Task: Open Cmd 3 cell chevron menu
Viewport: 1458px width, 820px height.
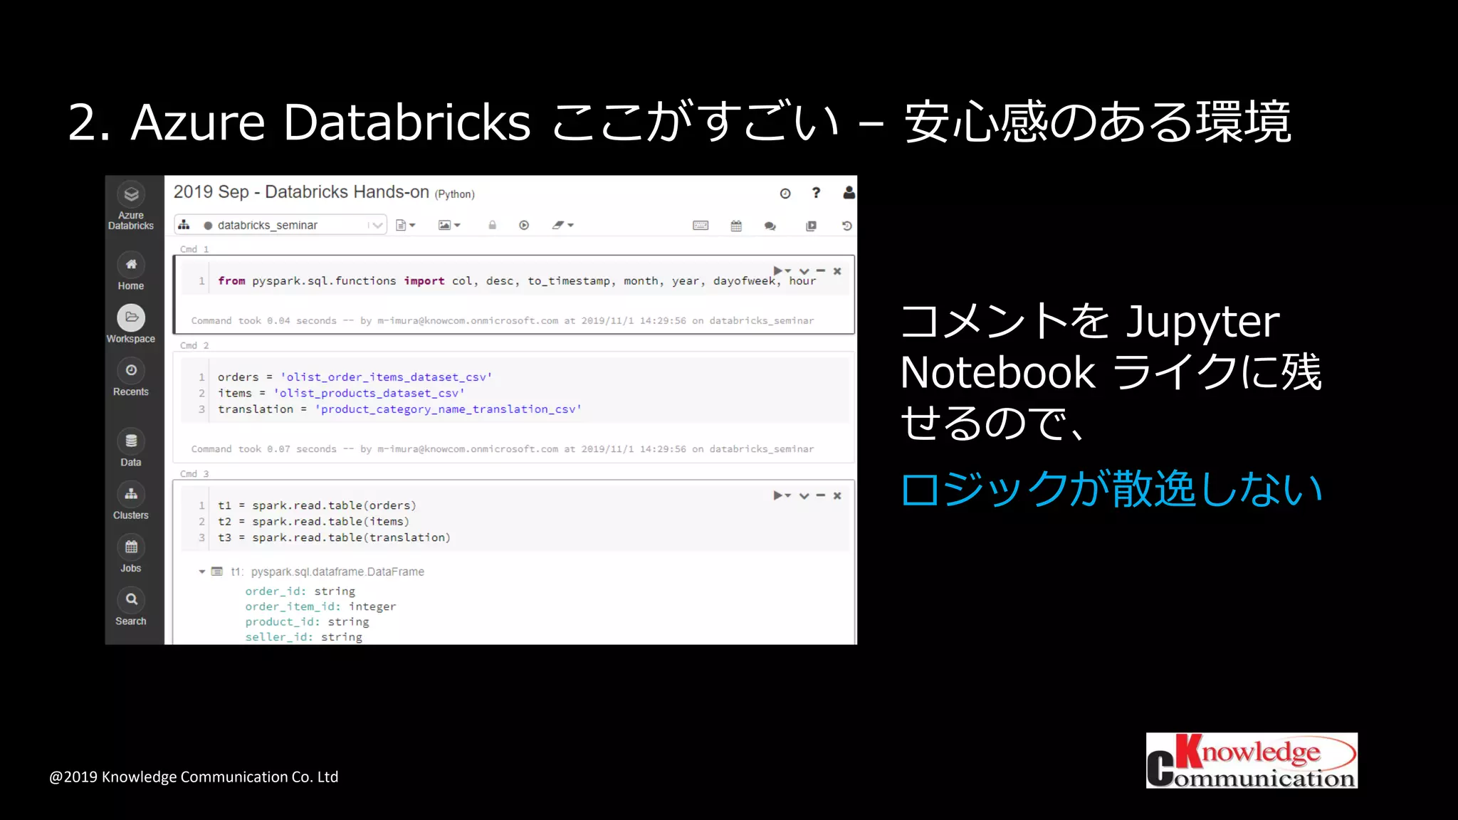Action: (x=804, y=496)
